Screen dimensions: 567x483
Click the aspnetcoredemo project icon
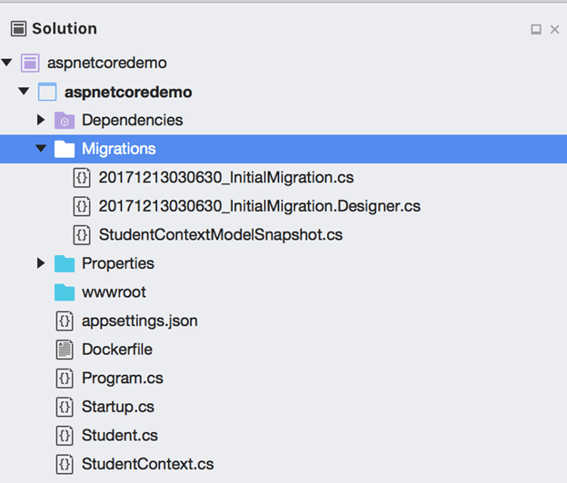(x=47, y=92)
